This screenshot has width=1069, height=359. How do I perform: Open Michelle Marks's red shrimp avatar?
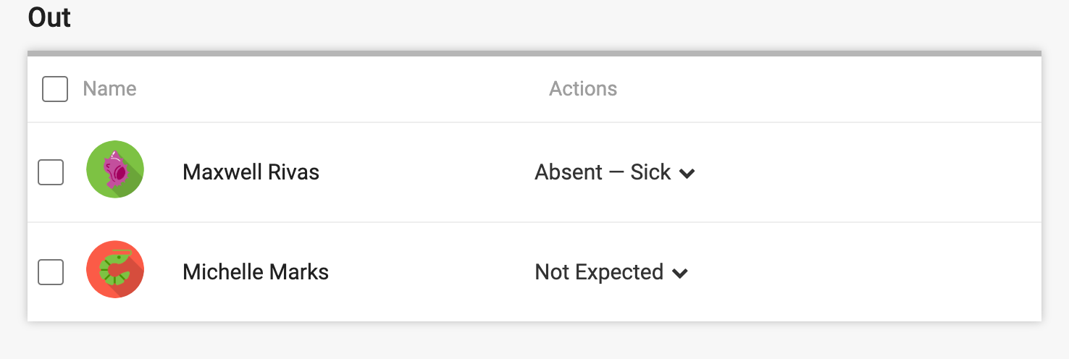(x=115, y=269)
